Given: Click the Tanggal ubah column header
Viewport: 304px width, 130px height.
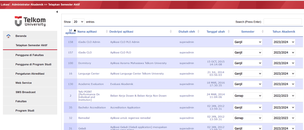Looking at the screenshot, I should (216, 32).
